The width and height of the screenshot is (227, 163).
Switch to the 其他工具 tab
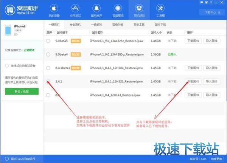(139, 25)
